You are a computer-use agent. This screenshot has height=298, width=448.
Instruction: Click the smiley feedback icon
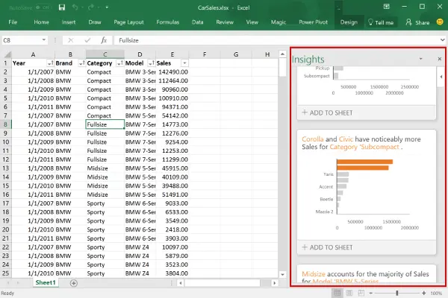439,22
